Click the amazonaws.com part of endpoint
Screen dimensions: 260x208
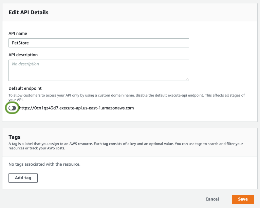119,108
